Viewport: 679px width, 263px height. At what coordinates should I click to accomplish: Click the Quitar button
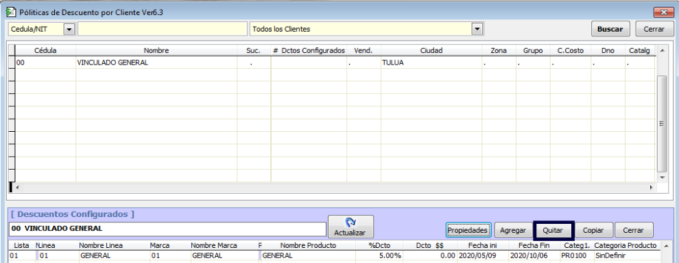pyautogui.click(x=553, y=230)
